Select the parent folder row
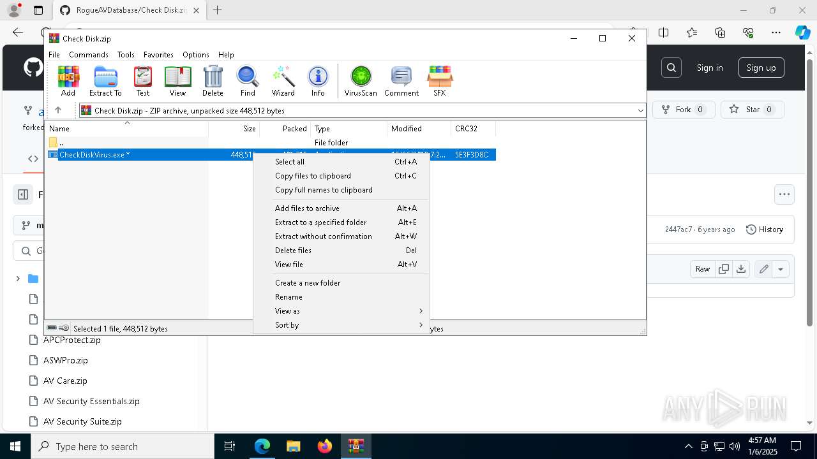 tap(271, 143)
